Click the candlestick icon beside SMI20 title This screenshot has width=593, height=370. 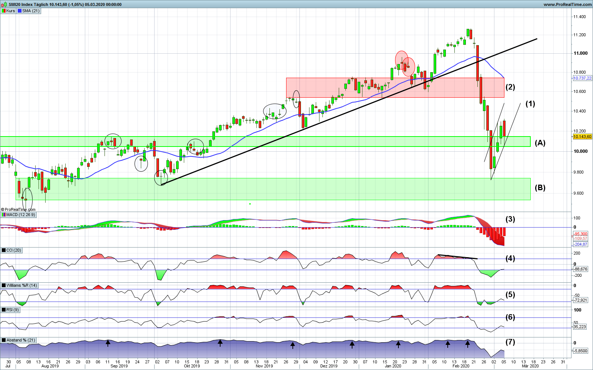point(4,4)
